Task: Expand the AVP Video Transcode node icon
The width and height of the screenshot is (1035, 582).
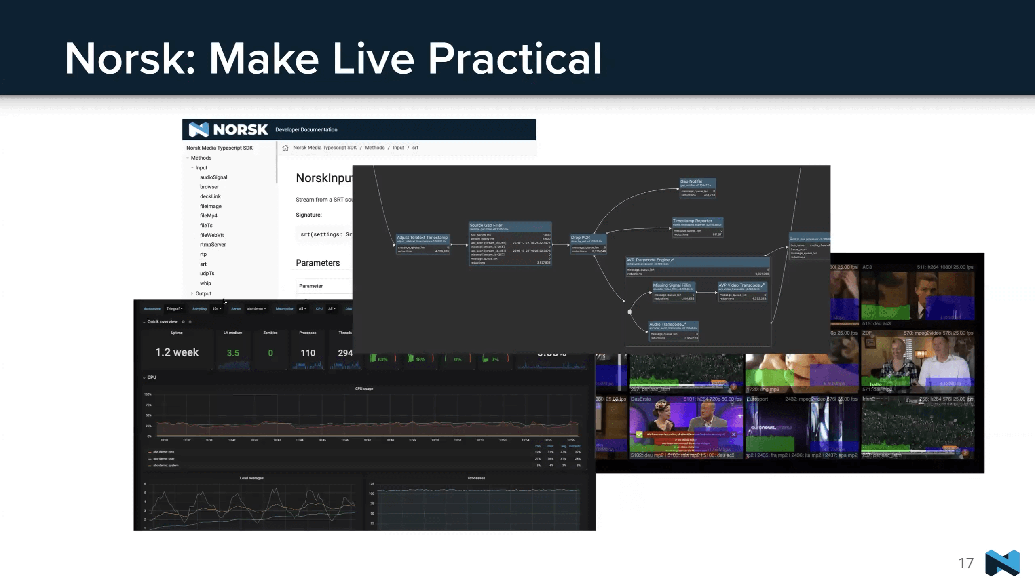Action: click(x=763, y=285)
